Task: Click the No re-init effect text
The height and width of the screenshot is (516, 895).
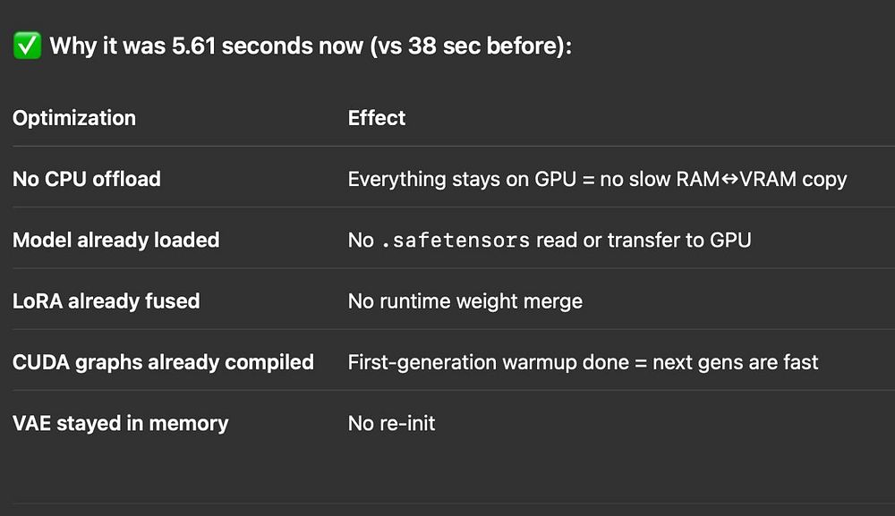Action: point(392,423)
